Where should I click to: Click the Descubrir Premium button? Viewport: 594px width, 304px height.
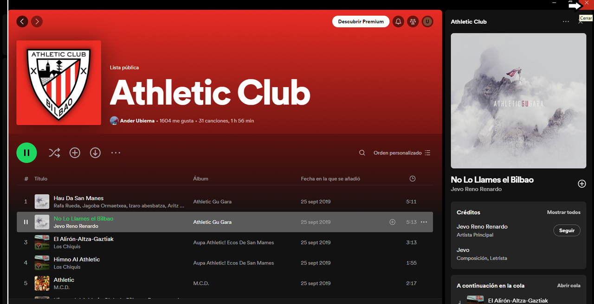[361, 21]
